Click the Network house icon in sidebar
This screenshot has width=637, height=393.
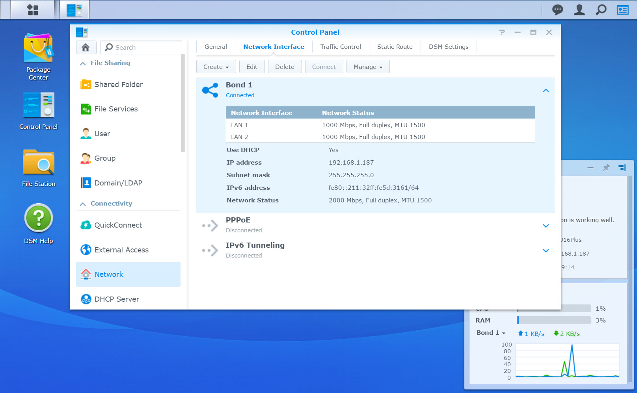[86, 274]
